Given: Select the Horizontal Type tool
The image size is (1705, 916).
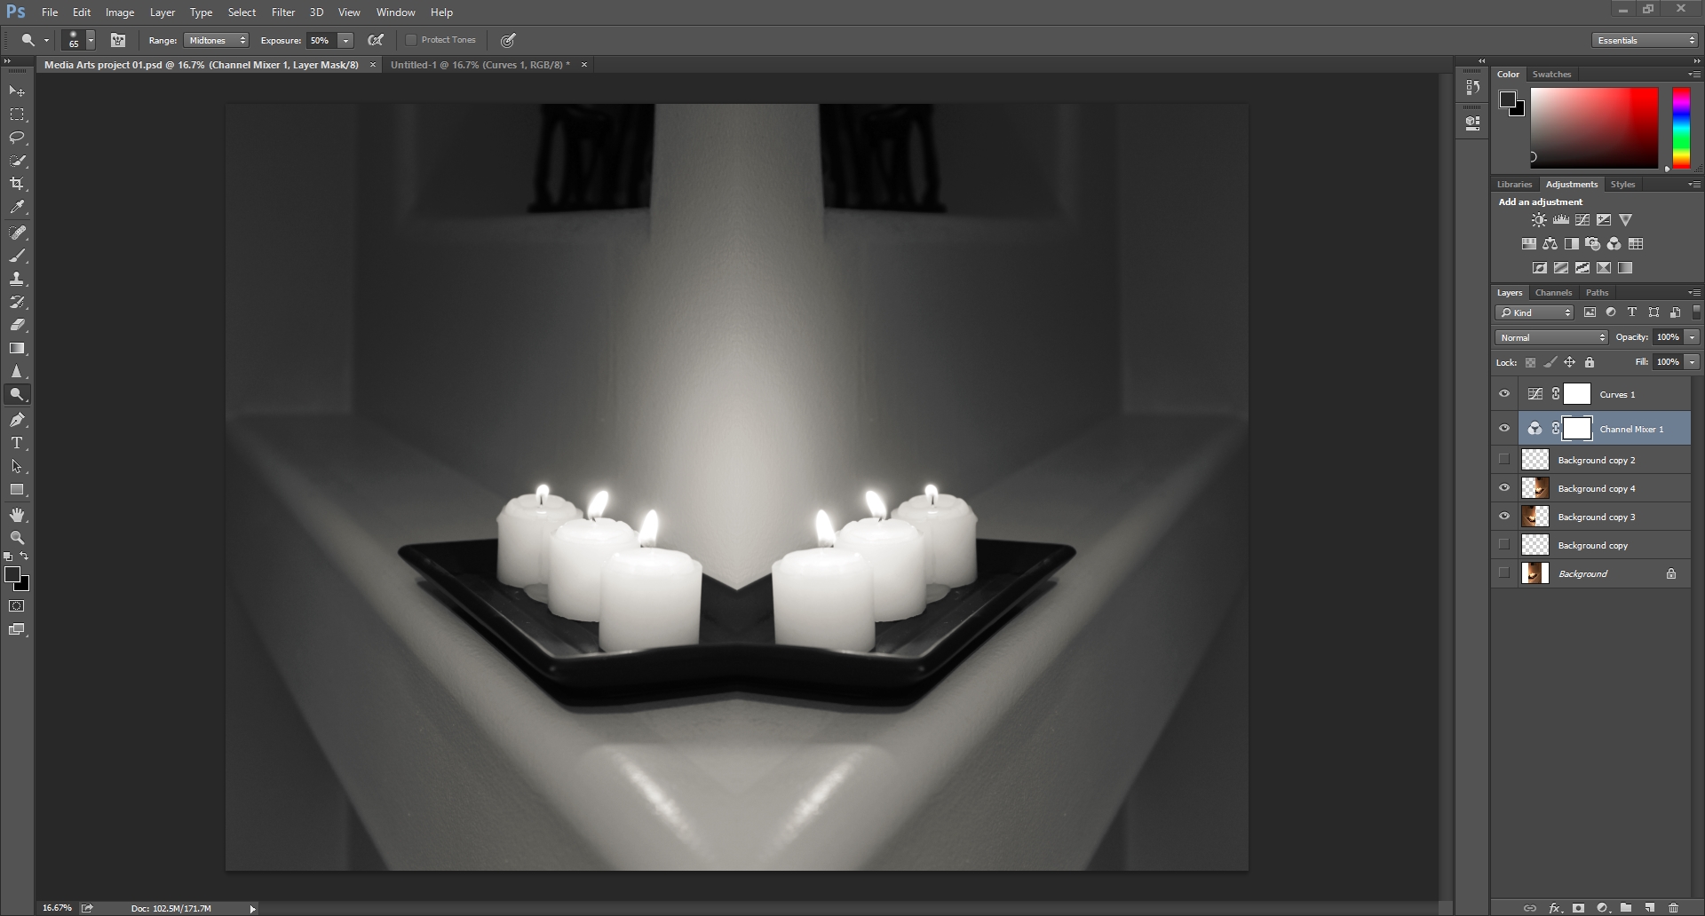Looking at the screenshot, I should pyautogui.click(x=17, y=442).
